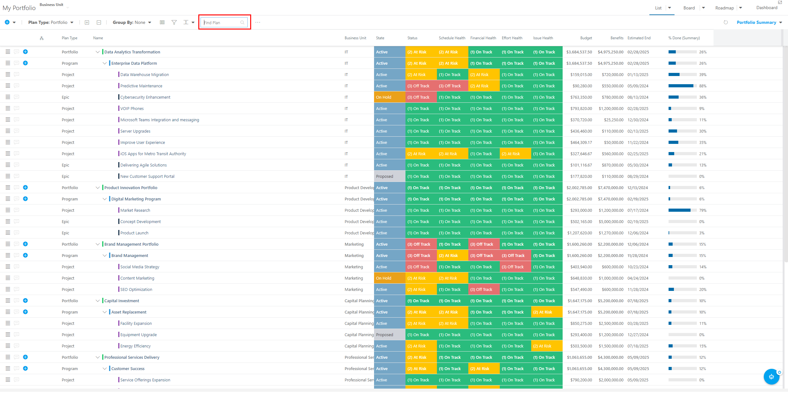Open the Social Media Strategy plan link
788x393 pixels.
[x=140, y=267]
